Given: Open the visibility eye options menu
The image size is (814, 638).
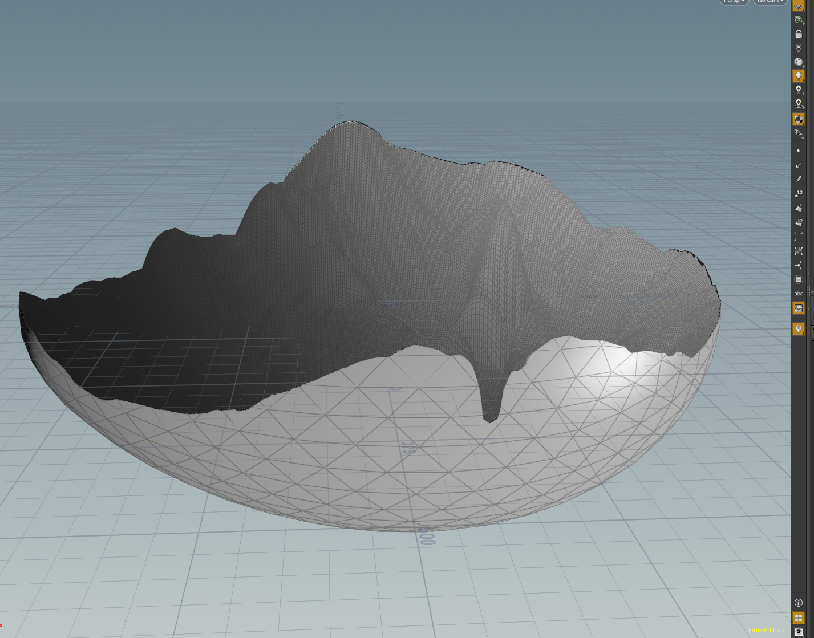Looking at the screenshot, I should click(799, 133).
